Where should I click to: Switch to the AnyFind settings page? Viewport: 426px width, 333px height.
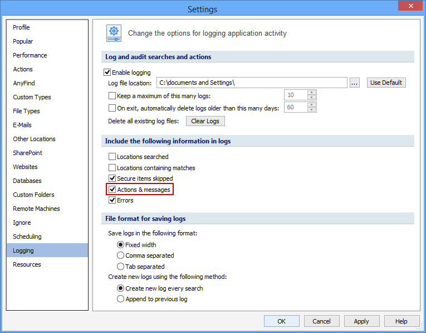[24, 83]
